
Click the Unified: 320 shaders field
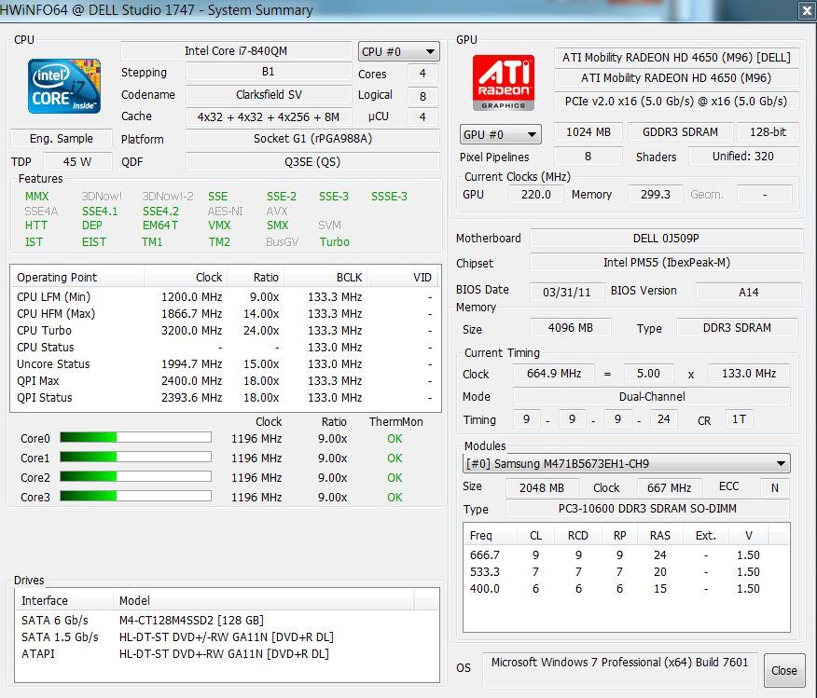tap(743, 156)
